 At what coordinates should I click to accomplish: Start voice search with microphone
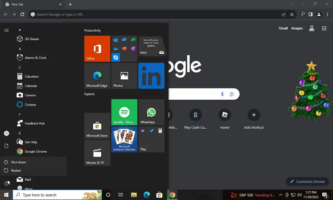coord(222,94)
